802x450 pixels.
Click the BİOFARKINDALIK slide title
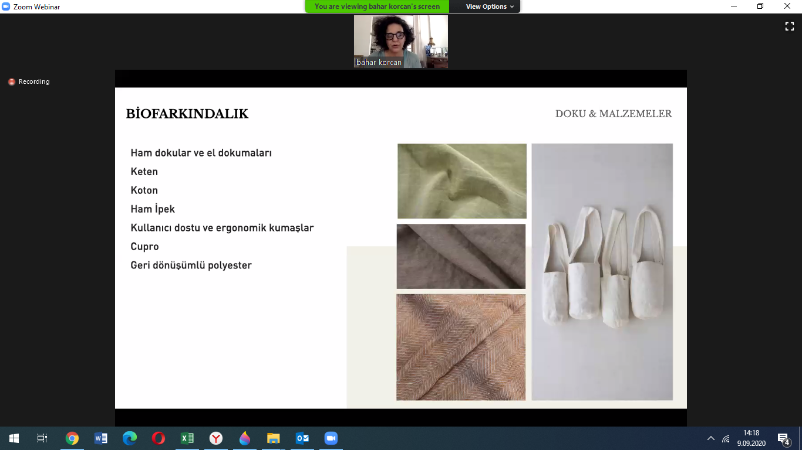tap(187, 114)
